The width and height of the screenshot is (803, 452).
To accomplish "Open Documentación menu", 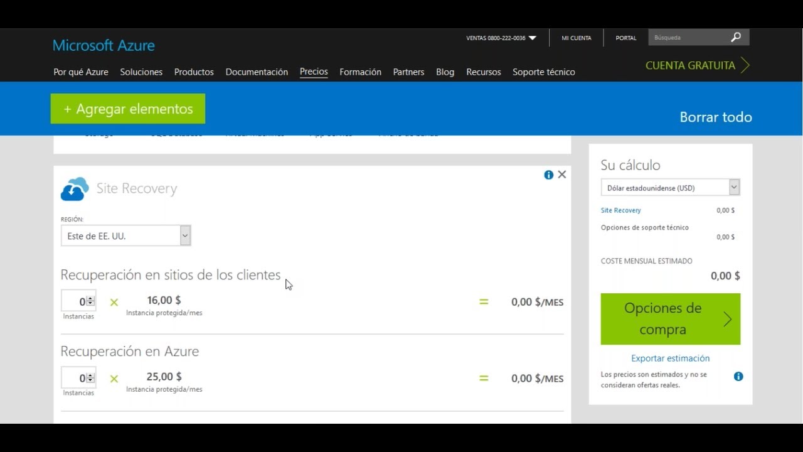I will coord(257,72).
